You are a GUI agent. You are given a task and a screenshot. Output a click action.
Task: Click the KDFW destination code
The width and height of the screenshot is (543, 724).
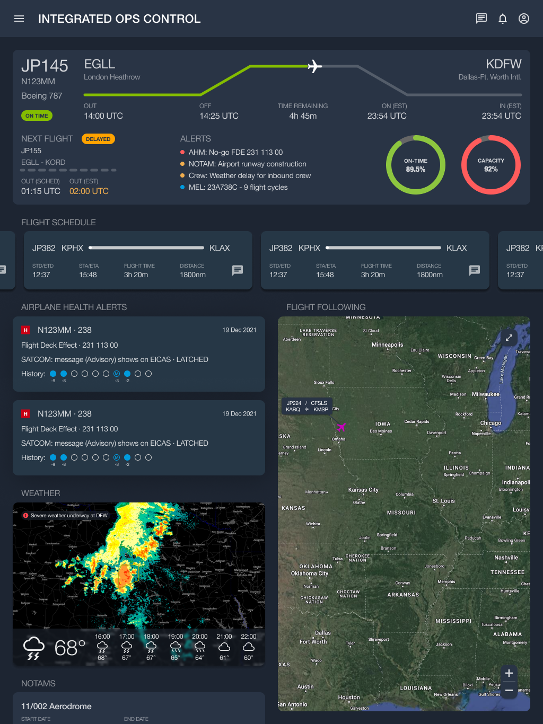coord(504,64)
